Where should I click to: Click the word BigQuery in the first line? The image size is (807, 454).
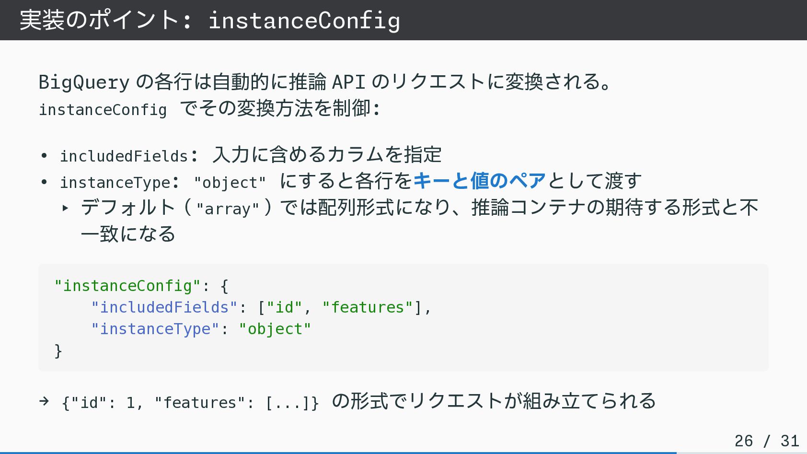tap(84, 82)
